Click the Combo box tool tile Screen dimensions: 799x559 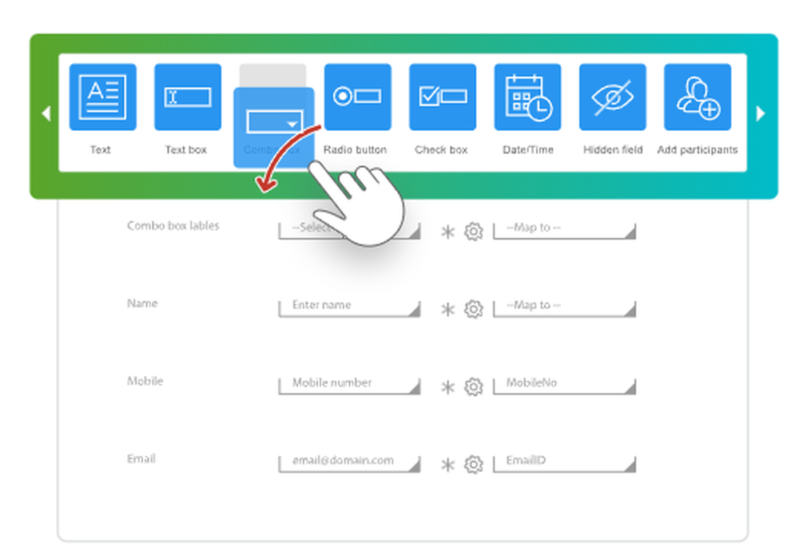273,127
